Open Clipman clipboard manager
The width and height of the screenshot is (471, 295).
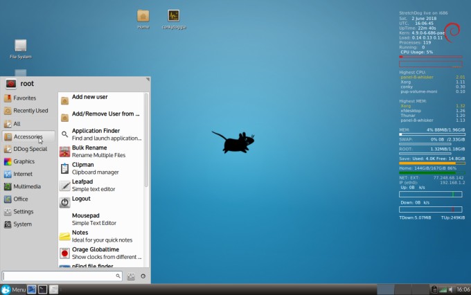pyautogui.click(x=101, y=168)
